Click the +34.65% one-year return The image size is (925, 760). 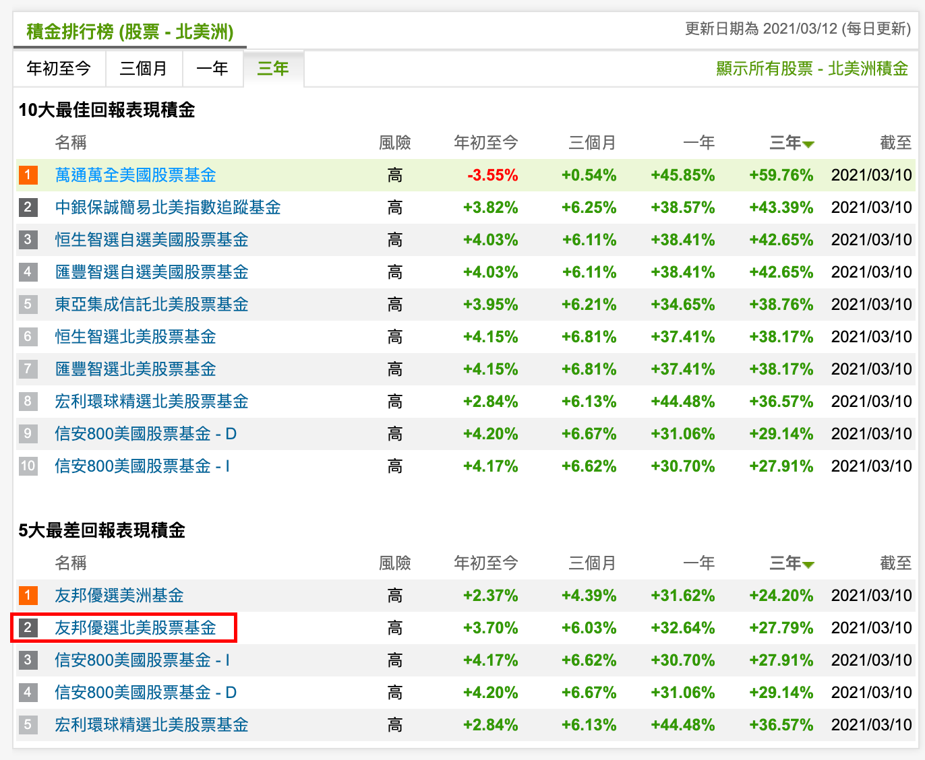click(x=683, y=305)
